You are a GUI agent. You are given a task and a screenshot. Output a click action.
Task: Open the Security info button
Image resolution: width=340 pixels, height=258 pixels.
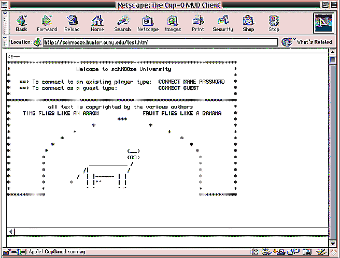click(x=223, y=23)
